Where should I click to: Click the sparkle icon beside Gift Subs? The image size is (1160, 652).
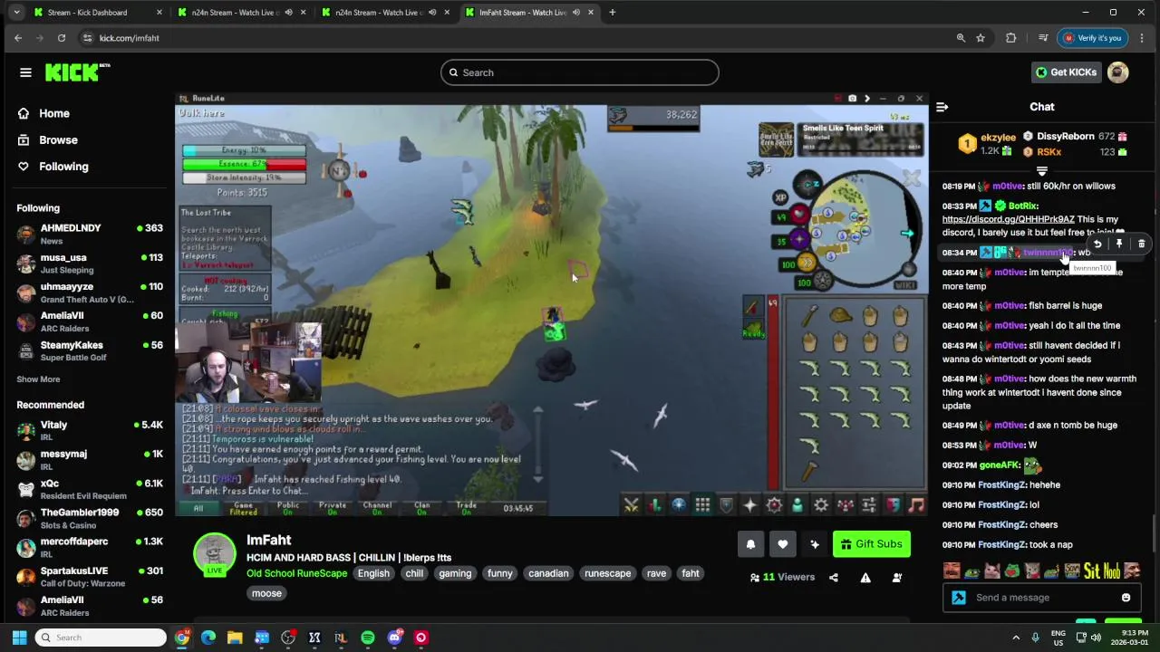815,544
